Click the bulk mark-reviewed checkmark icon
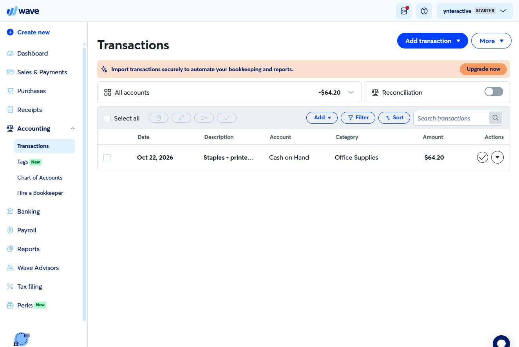 pos(227,118)
